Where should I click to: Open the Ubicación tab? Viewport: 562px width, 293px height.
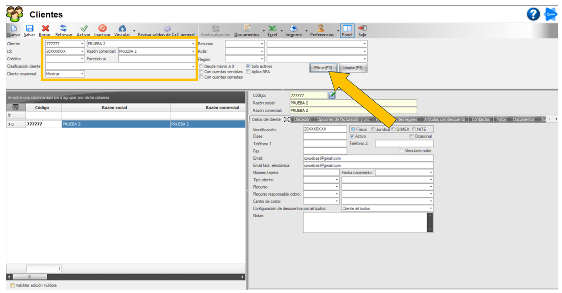click(302, 119)
